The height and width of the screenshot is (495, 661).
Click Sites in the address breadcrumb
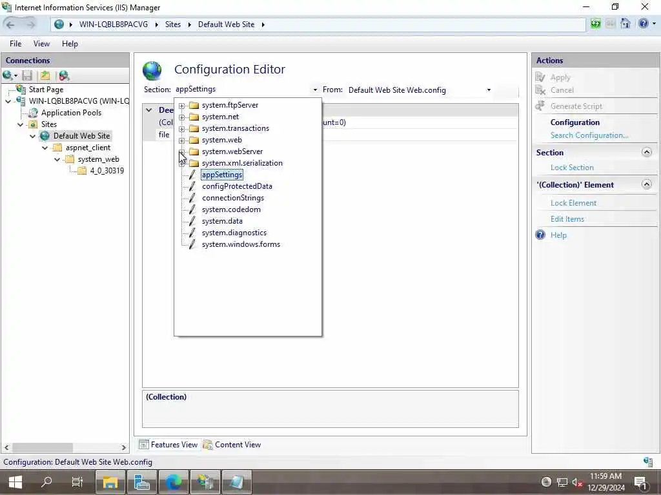pyautogui.click(x=173, y=24)
